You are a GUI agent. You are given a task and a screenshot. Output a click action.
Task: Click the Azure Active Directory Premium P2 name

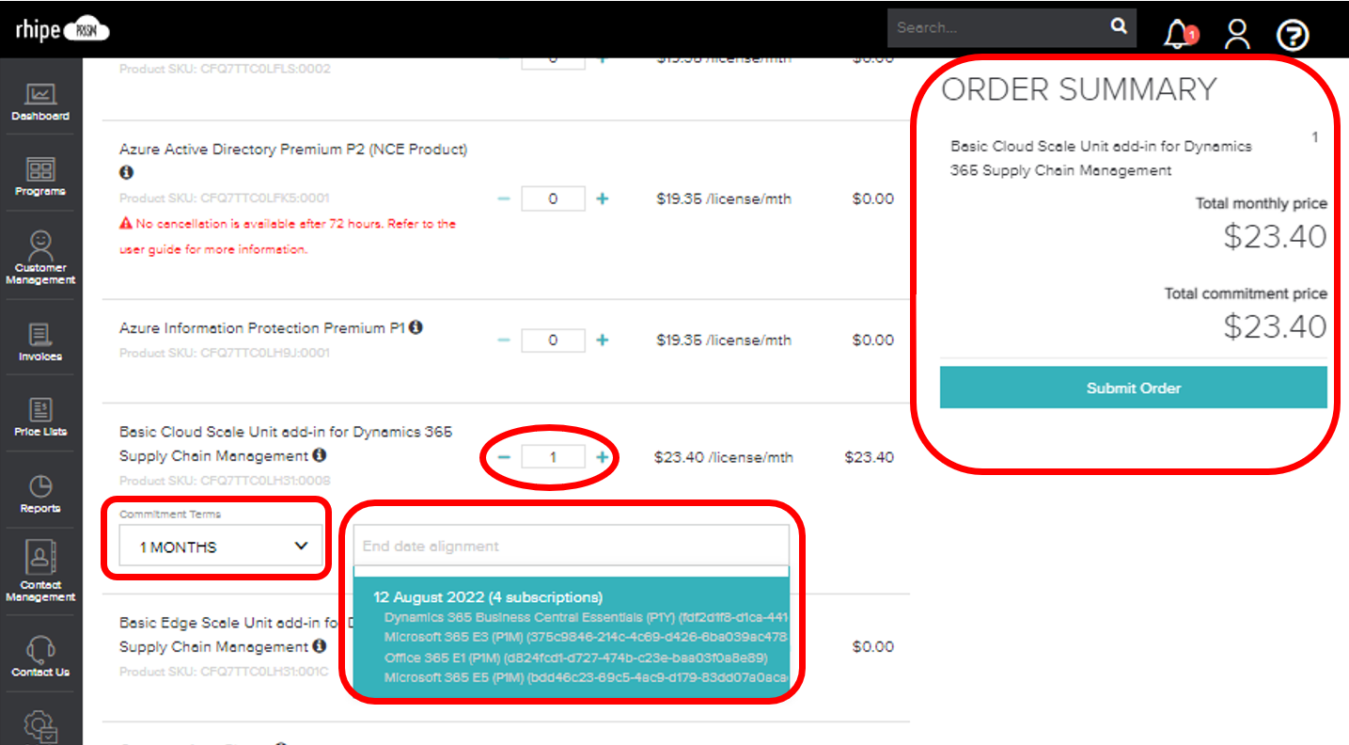point(293,149)
